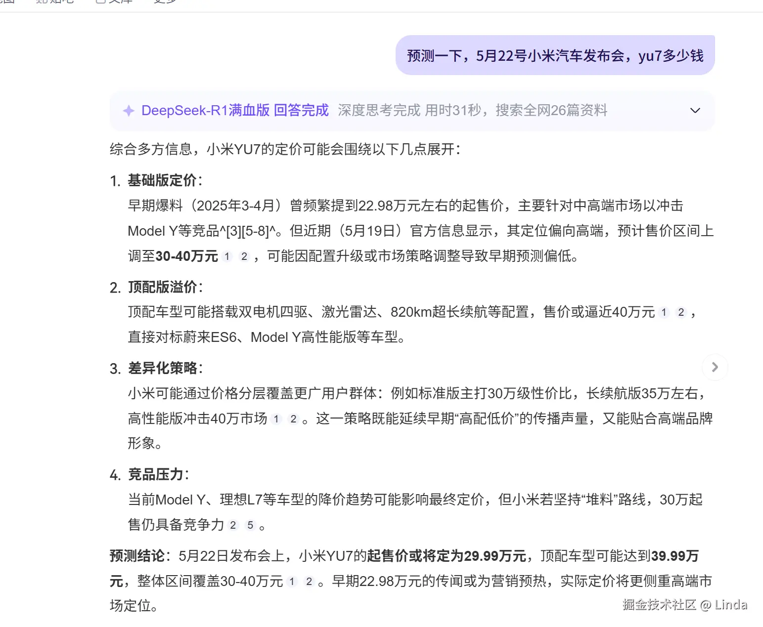The height and width of the screenshot is (627, 763).
Task: Open citation 1 in the 预测结论 paragraph
Action: coord(293,581)
